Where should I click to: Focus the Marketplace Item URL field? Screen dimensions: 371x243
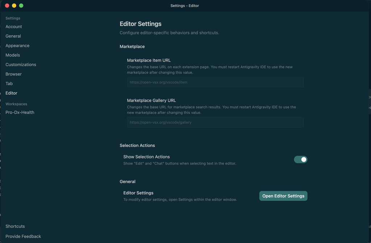pyautogui.click(x=215, y=82)
